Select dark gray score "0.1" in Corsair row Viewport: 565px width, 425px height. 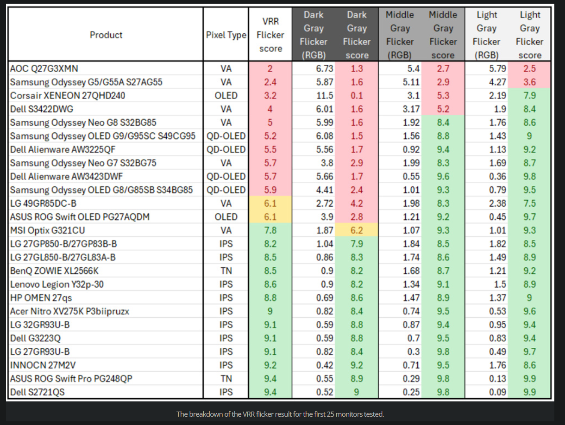coord(357,96)
